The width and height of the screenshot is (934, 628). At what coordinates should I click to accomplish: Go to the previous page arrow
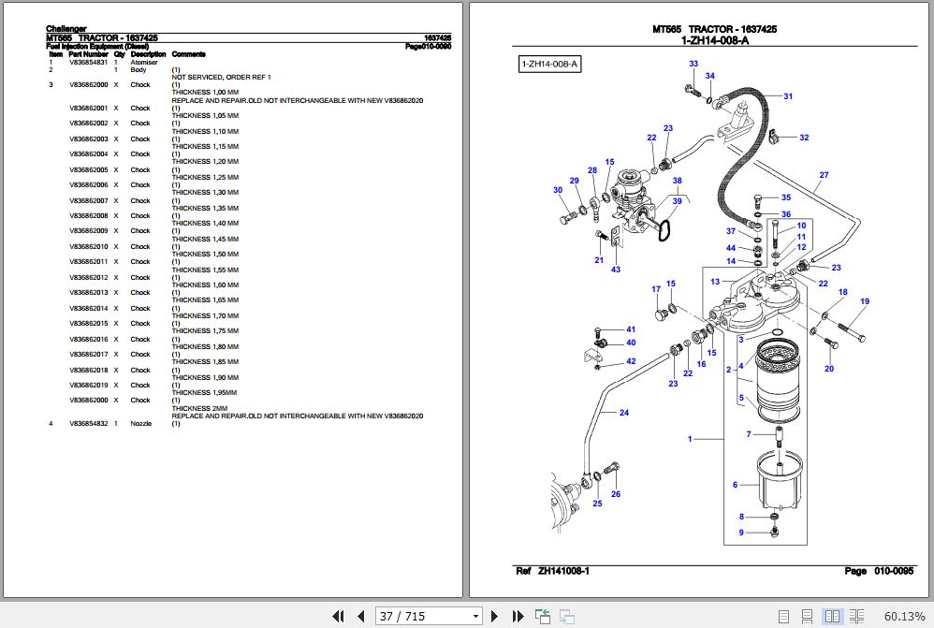361,616
